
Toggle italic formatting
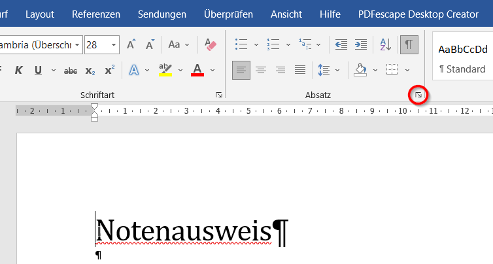pos(18,70)
